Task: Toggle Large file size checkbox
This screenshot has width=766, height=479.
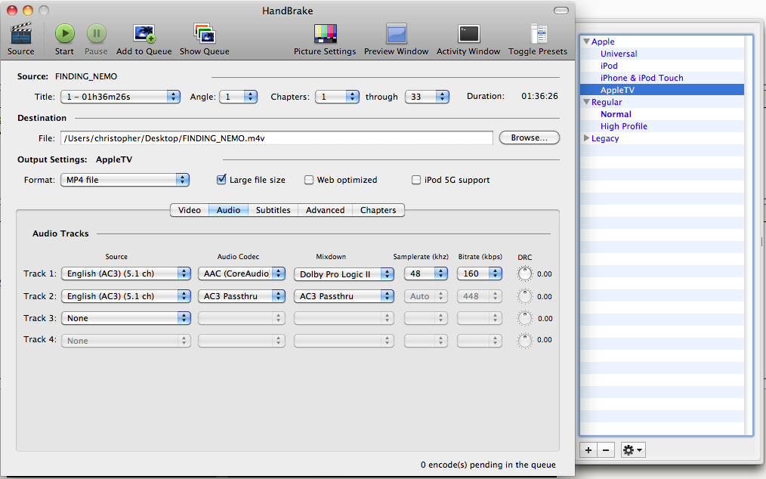Action: click(x=221, y=179)
